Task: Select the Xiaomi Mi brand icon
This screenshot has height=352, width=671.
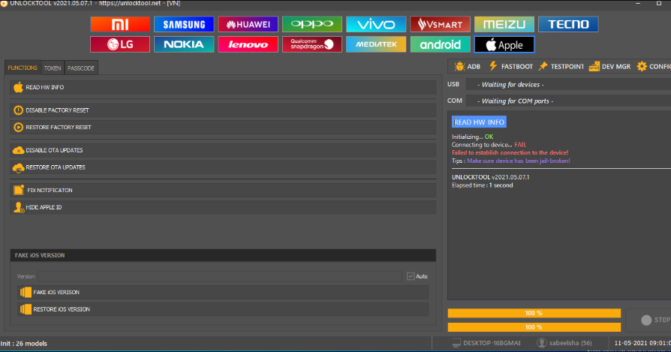Action: click(120, 24)
